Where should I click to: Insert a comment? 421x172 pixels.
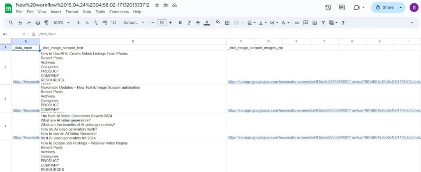pyautogui.click(x=305, y=23)
